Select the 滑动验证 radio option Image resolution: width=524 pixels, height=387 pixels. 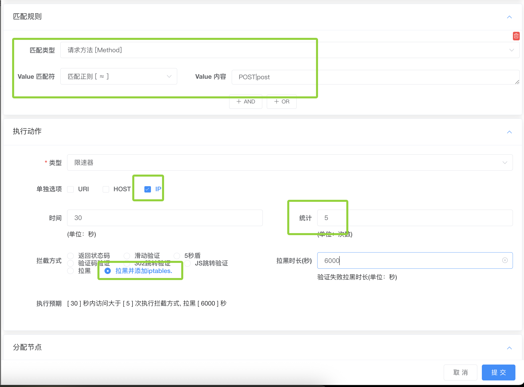pyautogui.click(x=127, y=256)
